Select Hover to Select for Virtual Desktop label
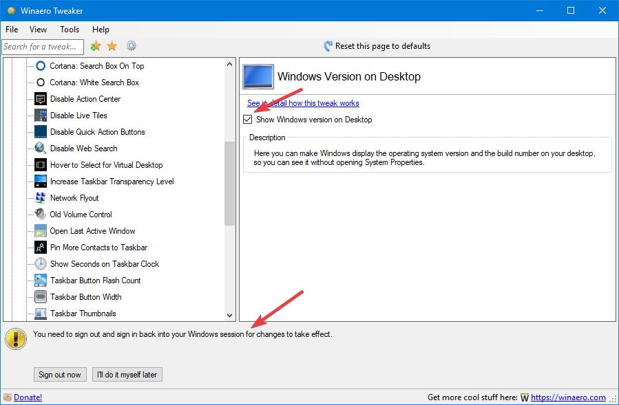Screen dimensions: 619x405 (x=106, y=165)
